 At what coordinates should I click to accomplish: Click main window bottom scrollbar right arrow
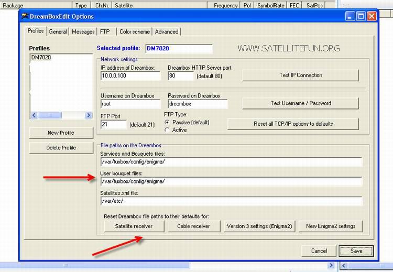331,265
